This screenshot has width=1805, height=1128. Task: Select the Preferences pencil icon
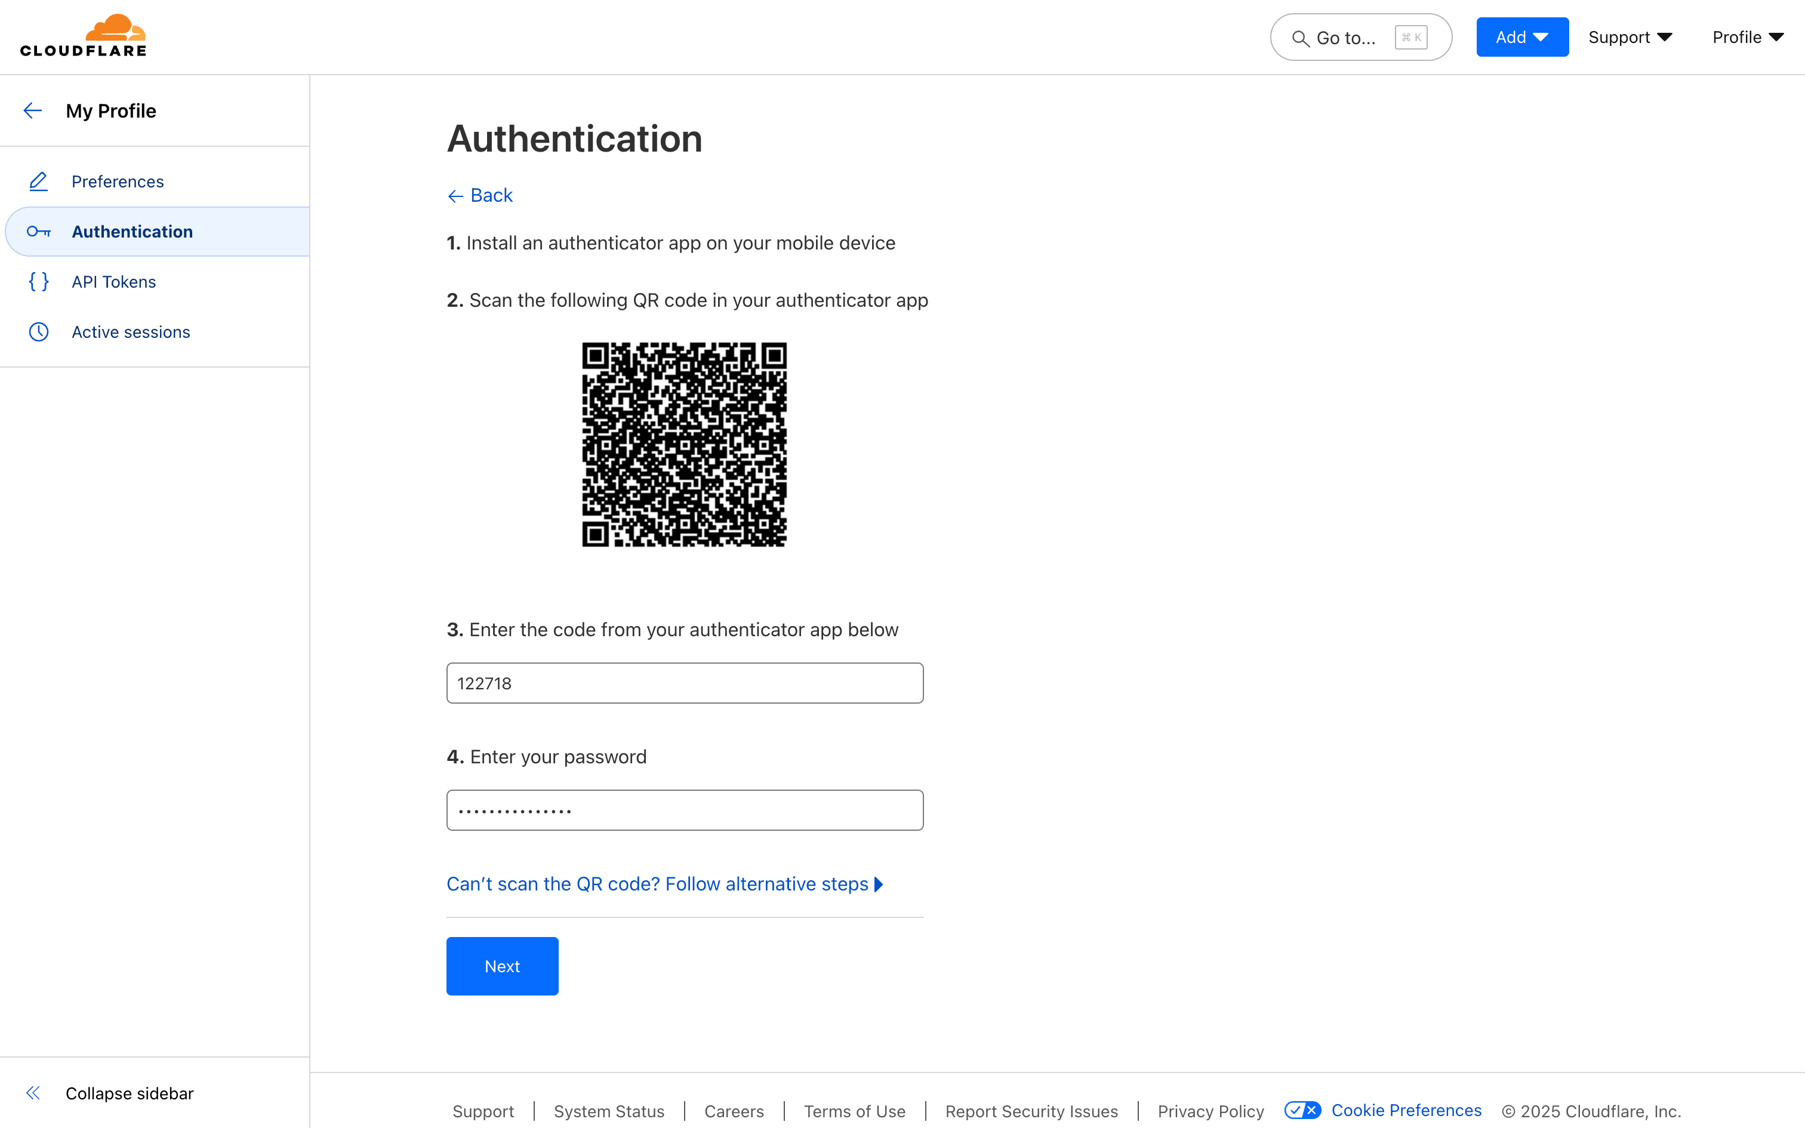(39, 181)
